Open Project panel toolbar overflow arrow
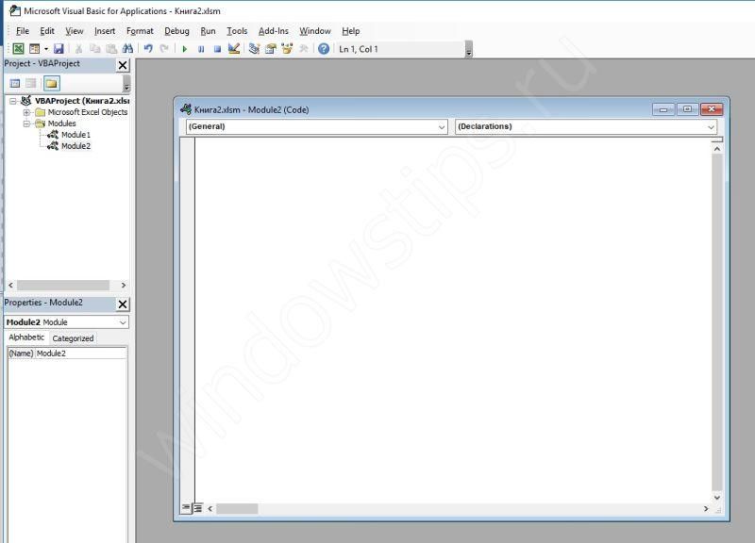 pos(126,84)
